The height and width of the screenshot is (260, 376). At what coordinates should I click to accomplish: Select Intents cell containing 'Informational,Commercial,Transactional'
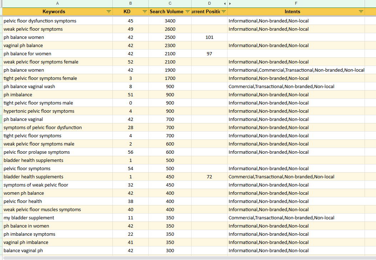point(296,70)
